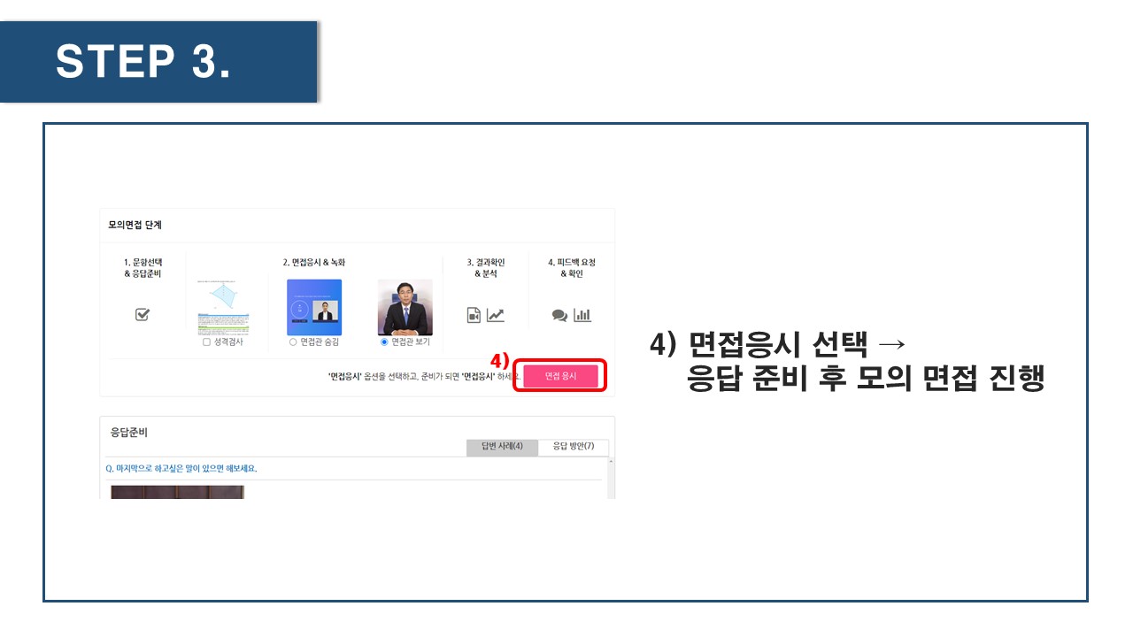Switch to the 응답 방안(7) tab
The height and width of the screenshot is (637, 1133).
click(x=574, y=447)
